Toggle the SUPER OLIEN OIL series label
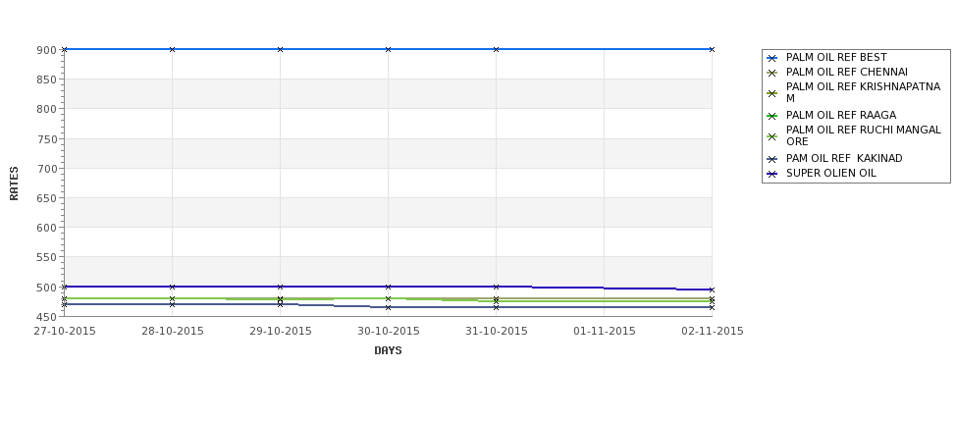Screen dimensions: 957x421 tap(830, 174)
